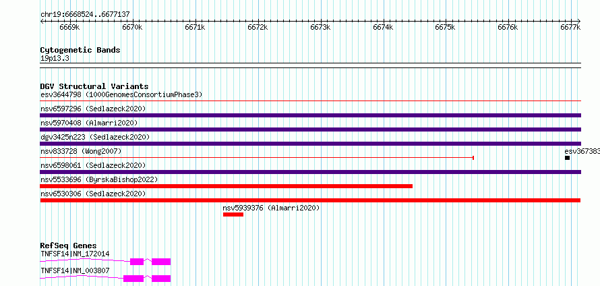Click the 6671k ruler tick label
Image resolution: width=600 pixels, height=286 pixels.
point(195,28)
